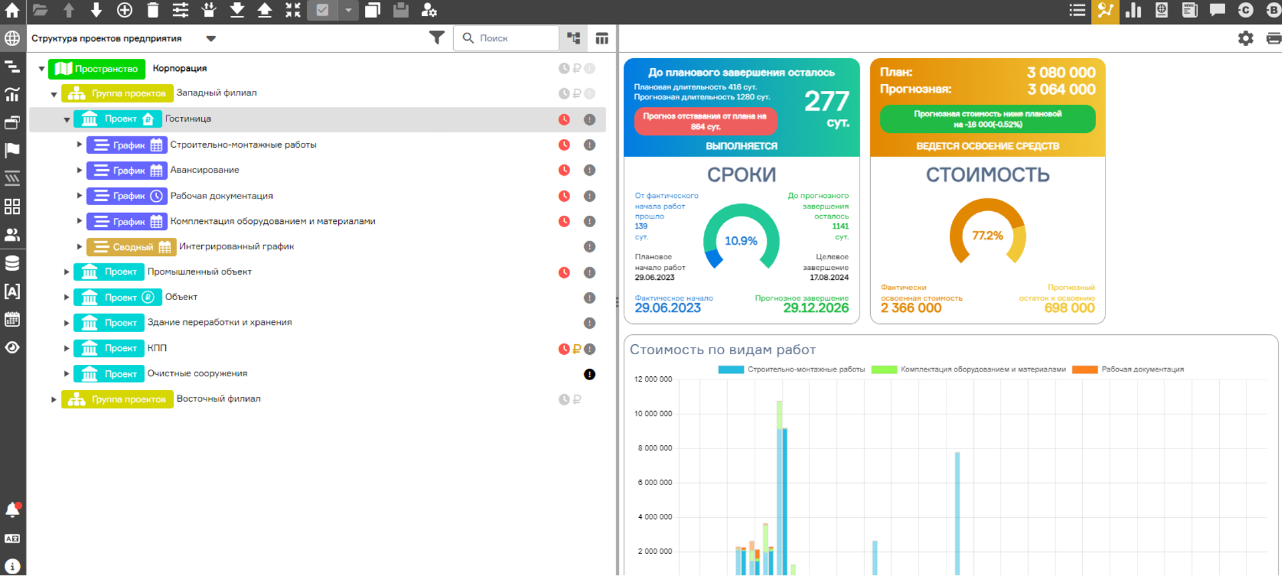1282x576 pixels.
Task: Switch to the tree structure view
Action: pyautogui.click(x=573, y=38)
